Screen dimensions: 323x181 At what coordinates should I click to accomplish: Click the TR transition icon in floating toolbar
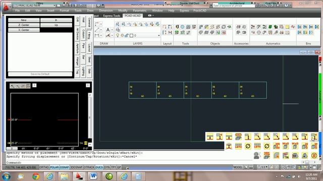click(286, 155)
